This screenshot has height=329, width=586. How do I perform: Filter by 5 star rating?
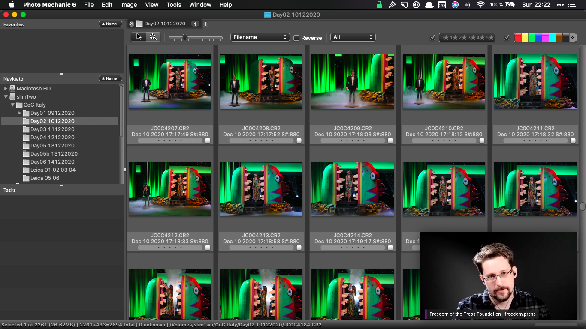(x=490, y=38)
